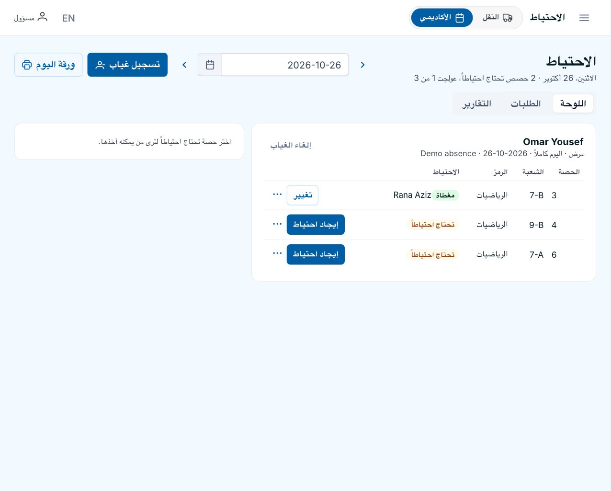The width and height of the screenshot is (611, 491).
Task: Select the الطلبات requests tab
Action: (526, 103)
